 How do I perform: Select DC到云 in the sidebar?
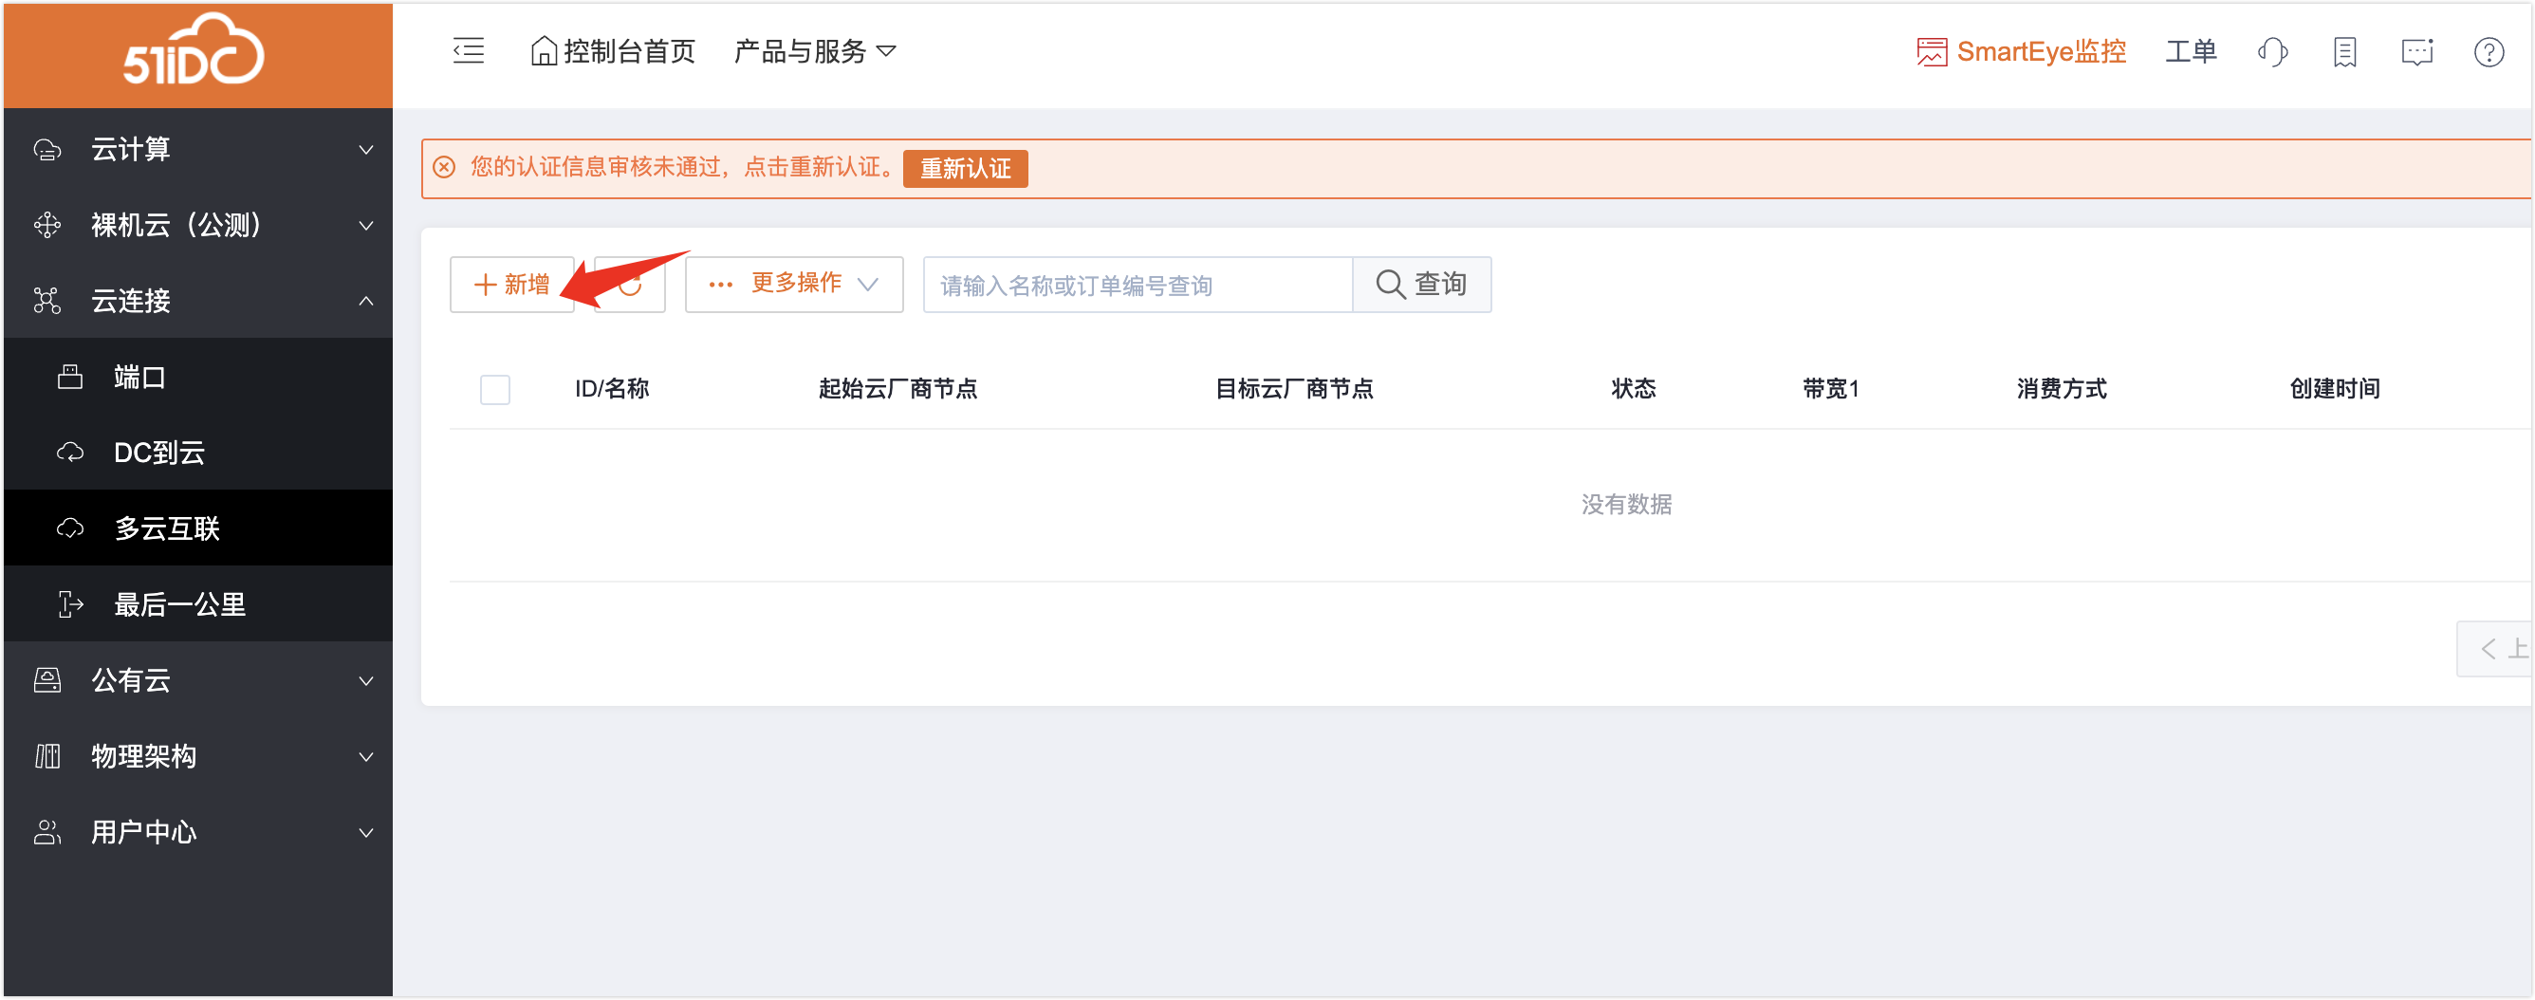pos(159,453)
